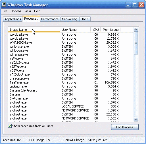Select the wordpad.exe using 9,868 K
Viewport: 146px width, 144px height.
coord(71,35)
